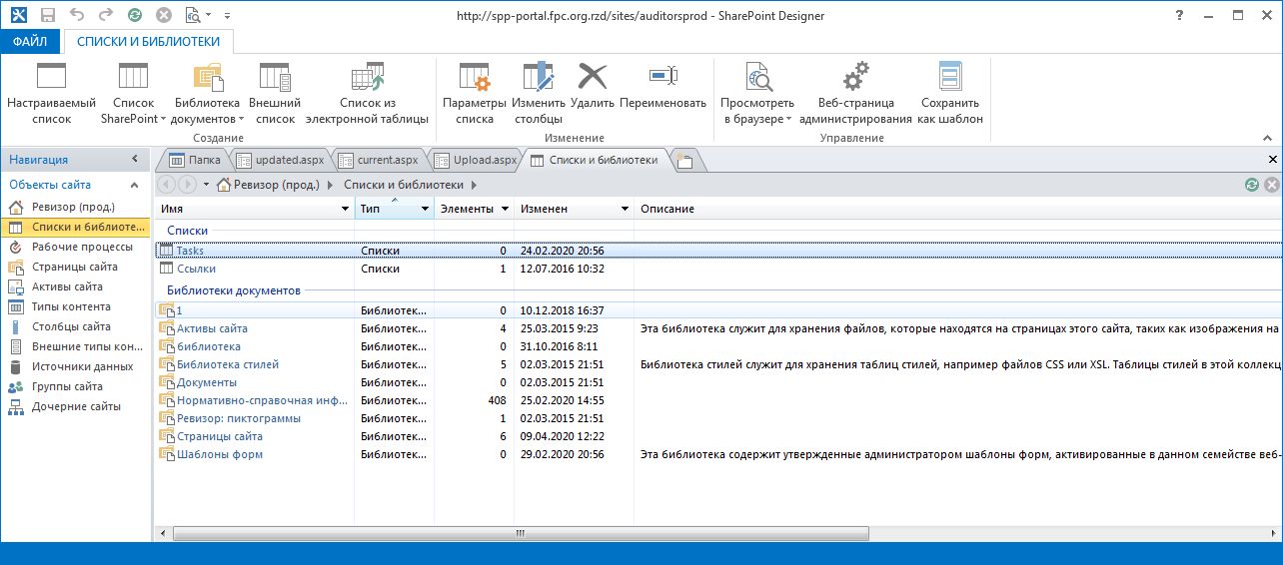Open Параметры списка in the ribbon

pos(475,93)
